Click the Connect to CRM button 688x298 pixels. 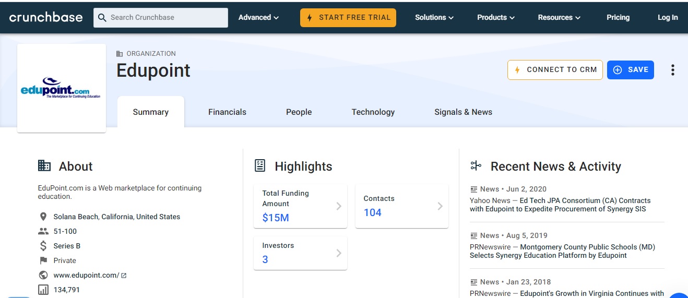555,69
